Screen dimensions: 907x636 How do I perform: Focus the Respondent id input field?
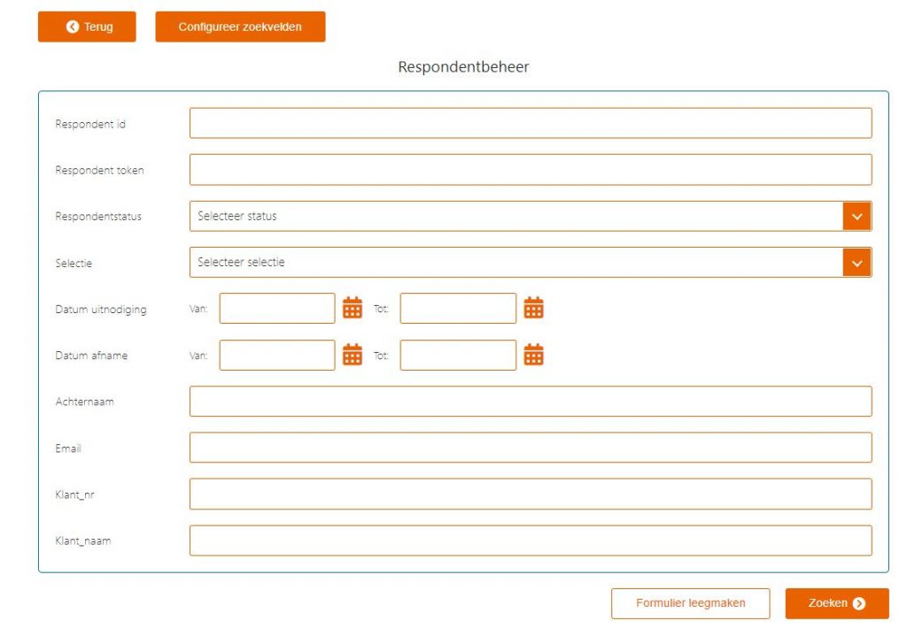pos(531,123)
